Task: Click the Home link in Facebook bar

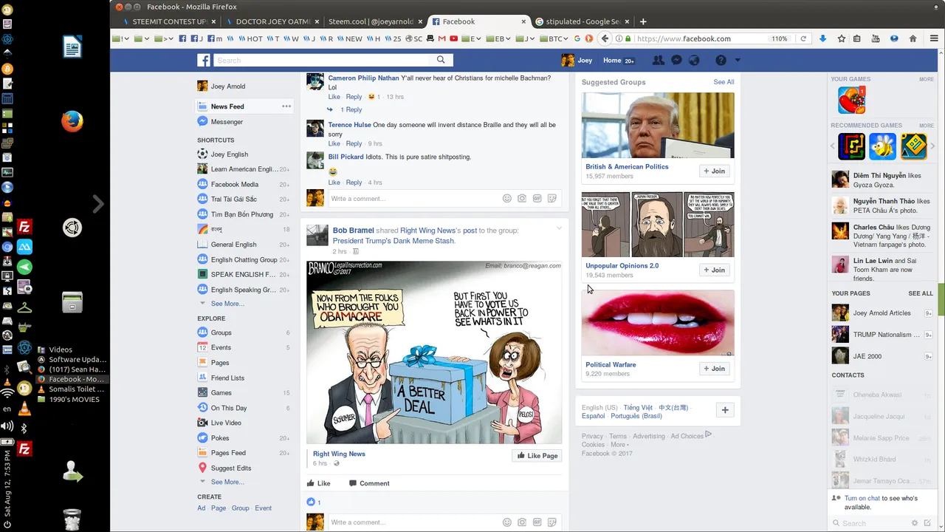Action: 612,61
